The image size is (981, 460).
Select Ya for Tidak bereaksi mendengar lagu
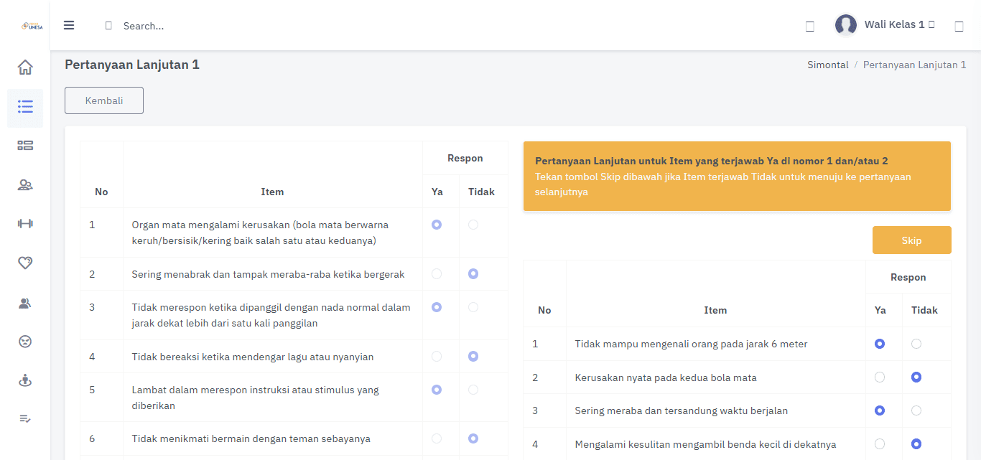pos(437,357)
